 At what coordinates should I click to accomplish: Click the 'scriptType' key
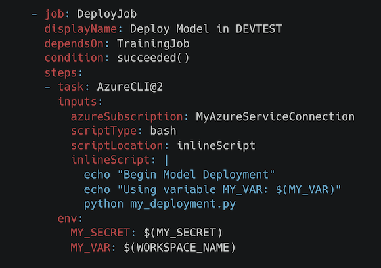point(104,131)
